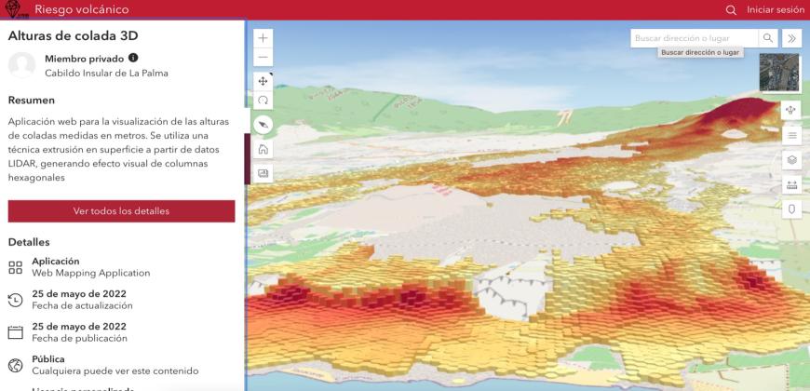The width and height of the screenshot is (810, 391).
Task: Select the pan navigation tool
Action: coord(263,81)
